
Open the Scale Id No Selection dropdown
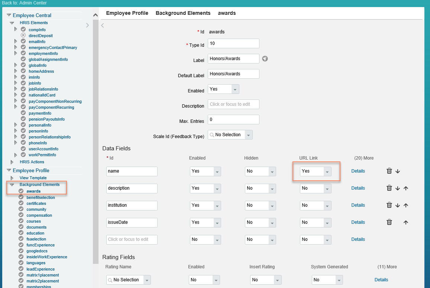[230, 135]
